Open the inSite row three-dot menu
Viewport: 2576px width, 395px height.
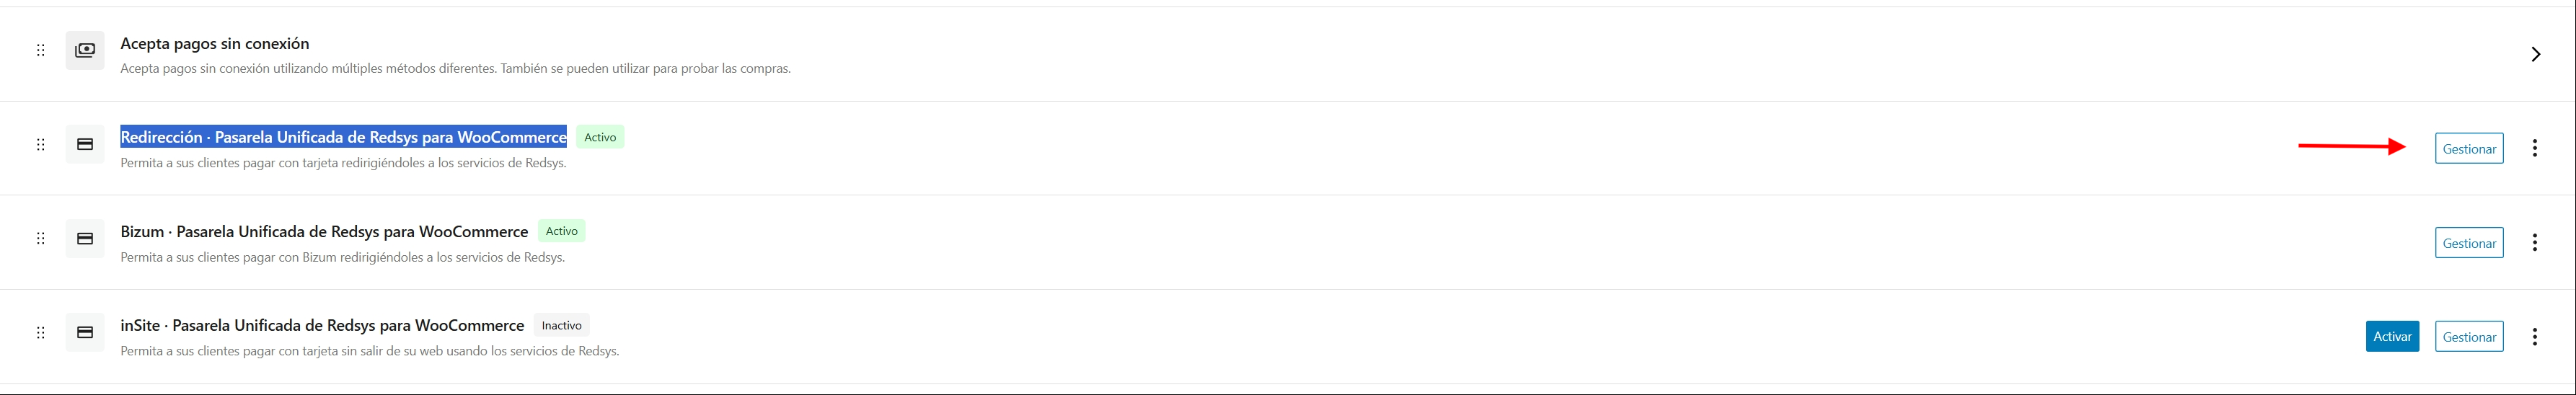pos(2534,336)
